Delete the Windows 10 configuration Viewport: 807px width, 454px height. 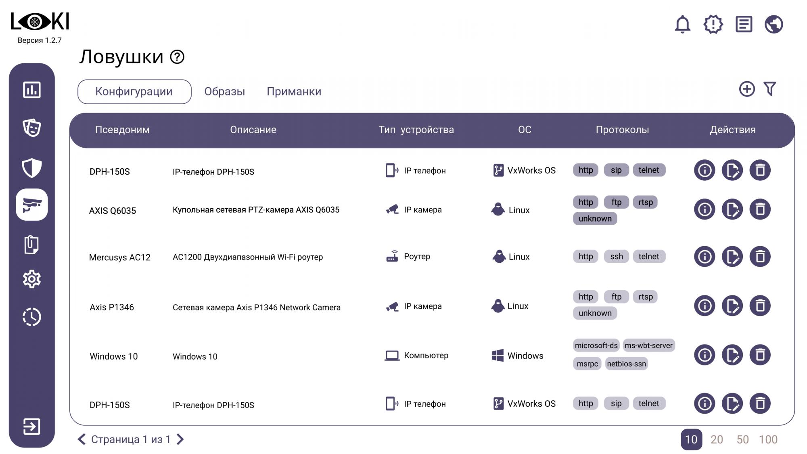point(760,355)
